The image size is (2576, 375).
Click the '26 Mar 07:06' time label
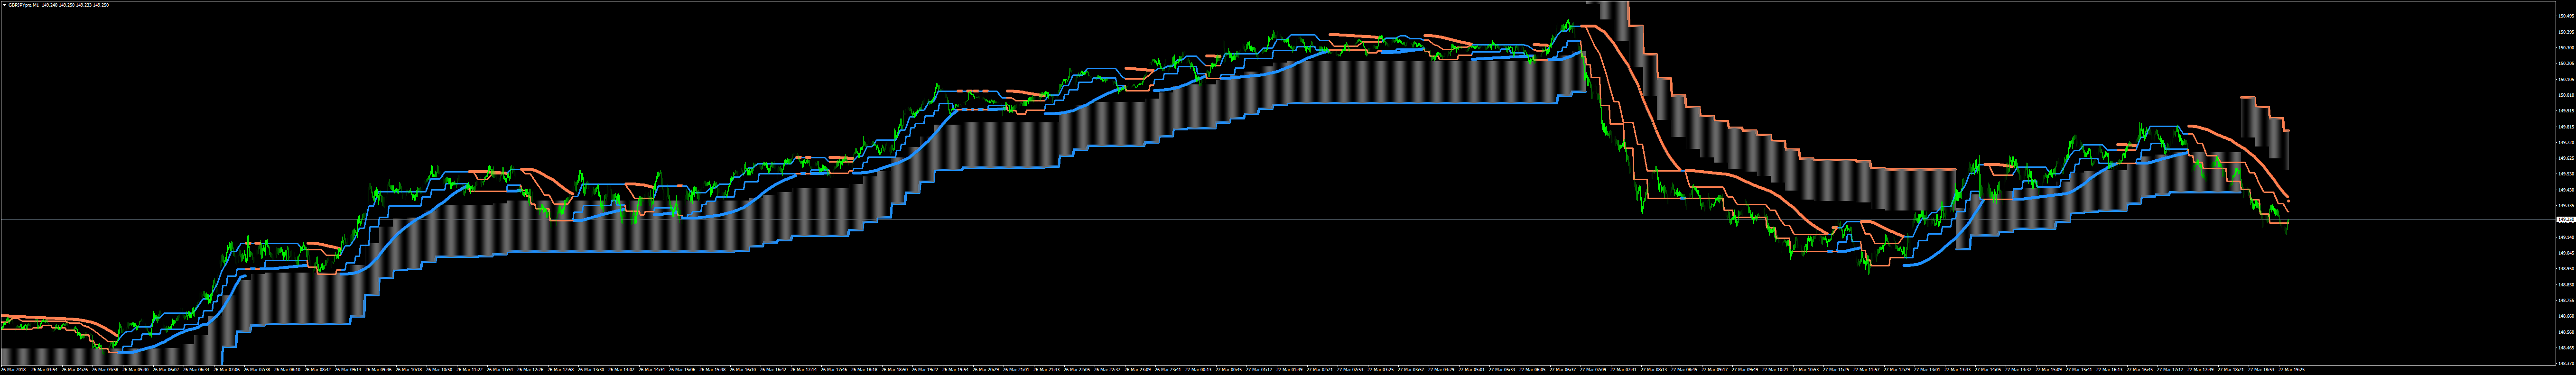(227, 370)
